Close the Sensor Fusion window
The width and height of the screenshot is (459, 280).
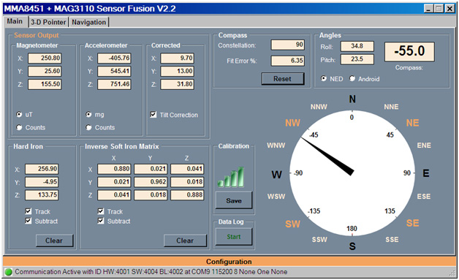click(x=449, y=9)
